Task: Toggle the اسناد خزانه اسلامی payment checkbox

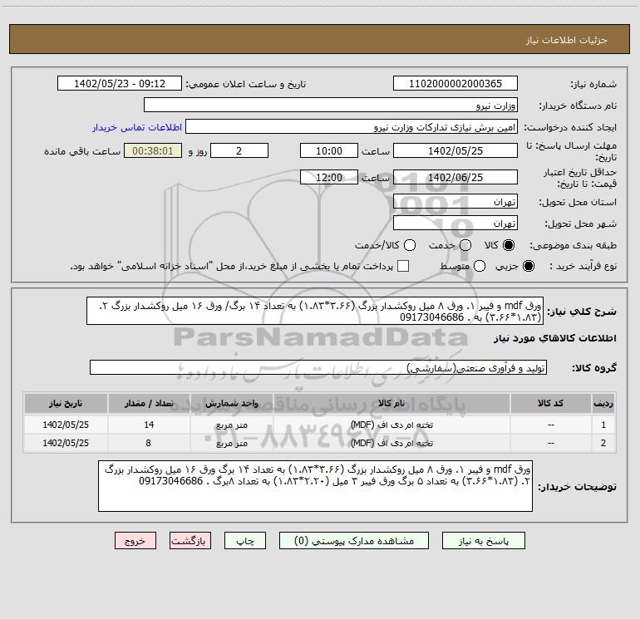Action: pyautogui.click(x=403, y=266)
